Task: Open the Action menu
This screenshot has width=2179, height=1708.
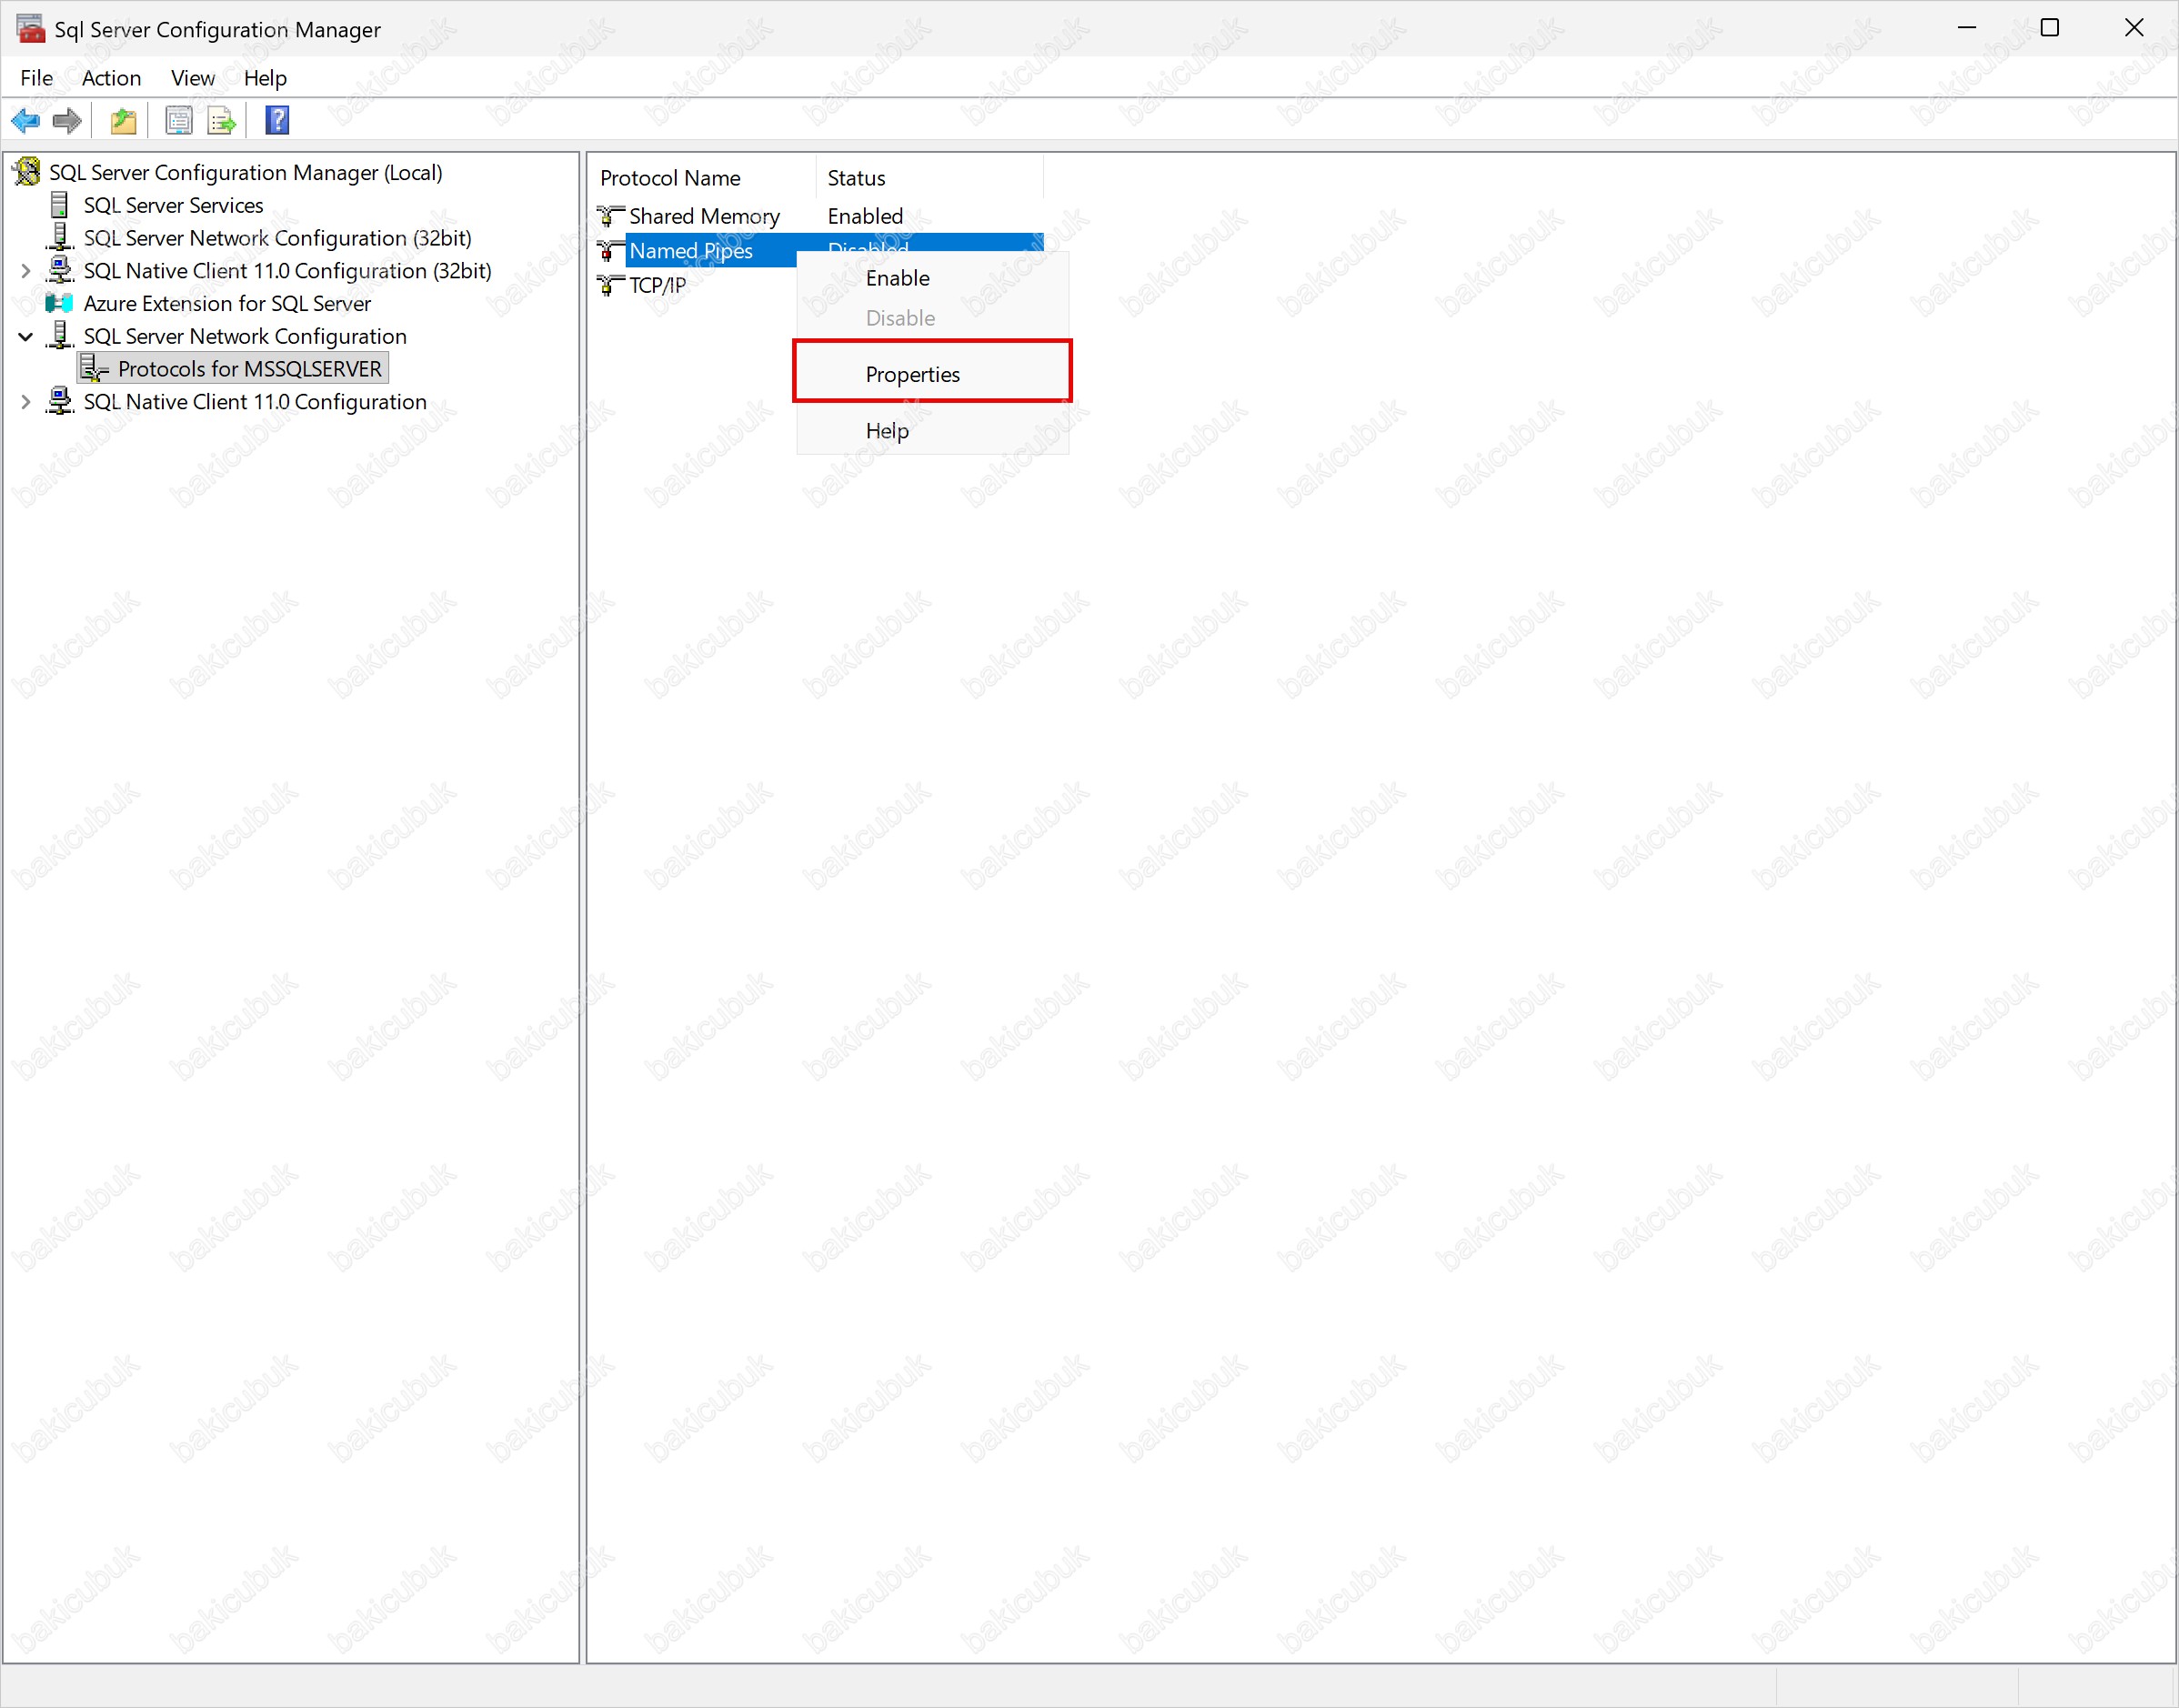Action: pyautogui.click(x=111, y=78)
